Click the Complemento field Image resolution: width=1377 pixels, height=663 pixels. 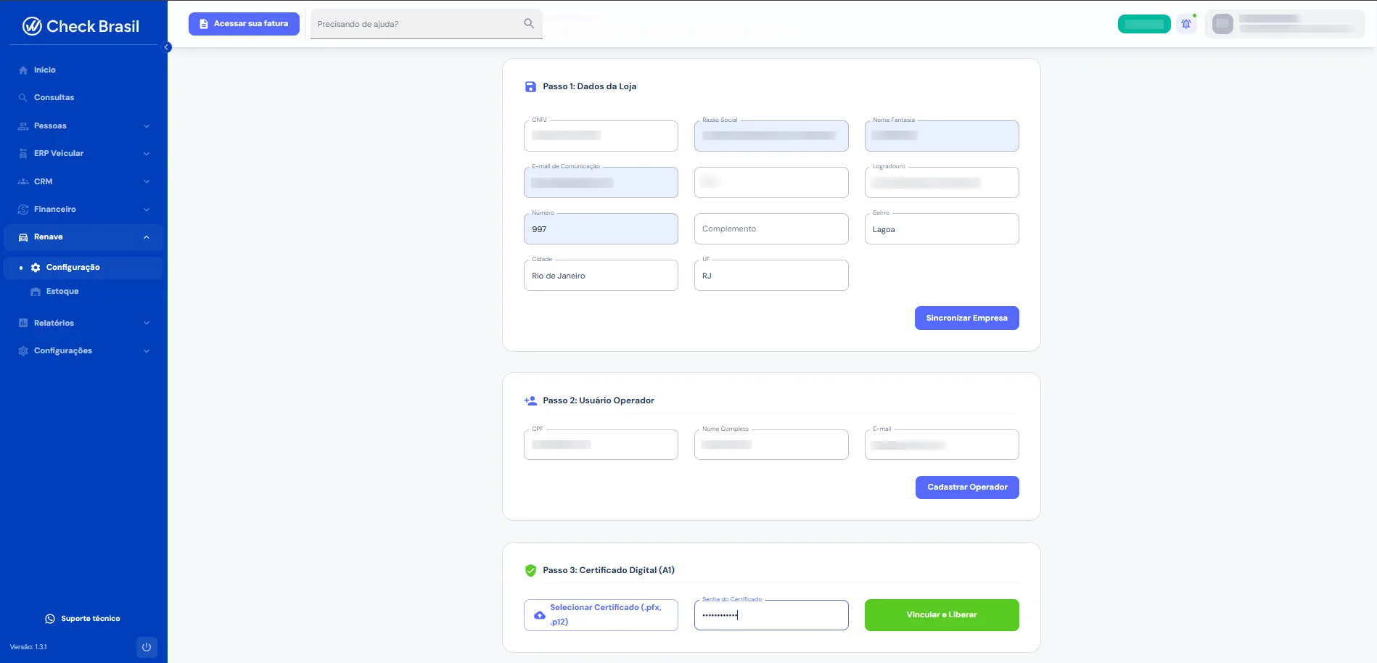tap(771, 228)
